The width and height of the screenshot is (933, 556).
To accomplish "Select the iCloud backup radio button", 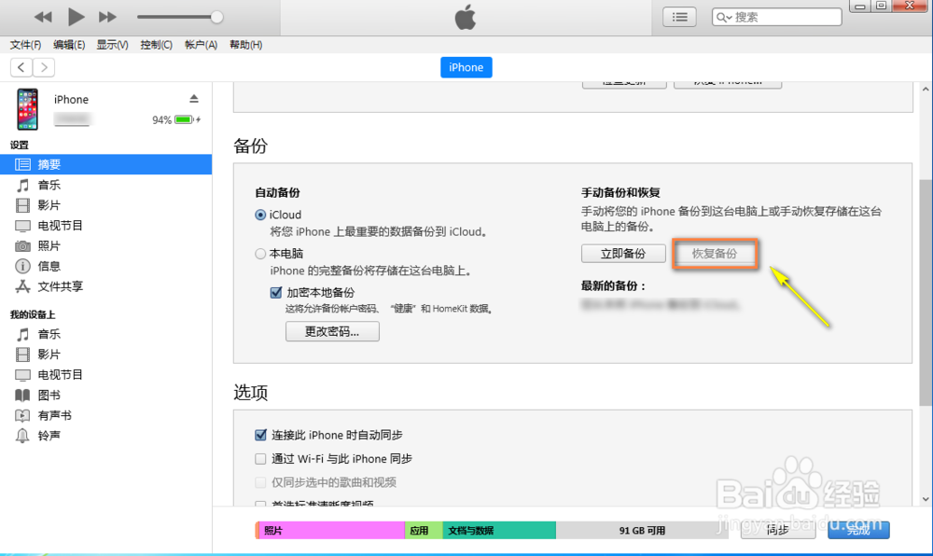I will 260,215.
